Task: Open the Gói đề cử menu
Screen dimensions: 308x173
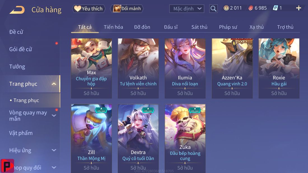Action: tap(20, 49)
